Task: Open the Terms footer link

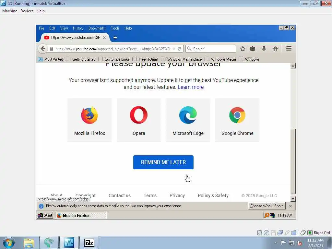Action: (x=150, y=196)
